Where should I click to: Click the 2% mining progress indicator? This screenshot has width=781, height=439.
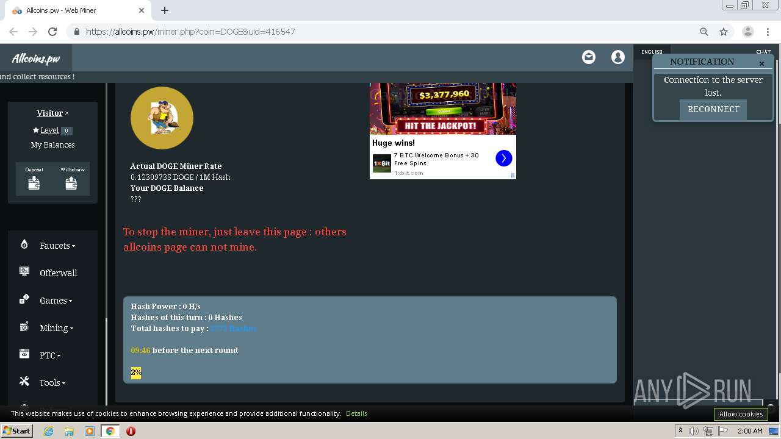(x=135, y=373)
